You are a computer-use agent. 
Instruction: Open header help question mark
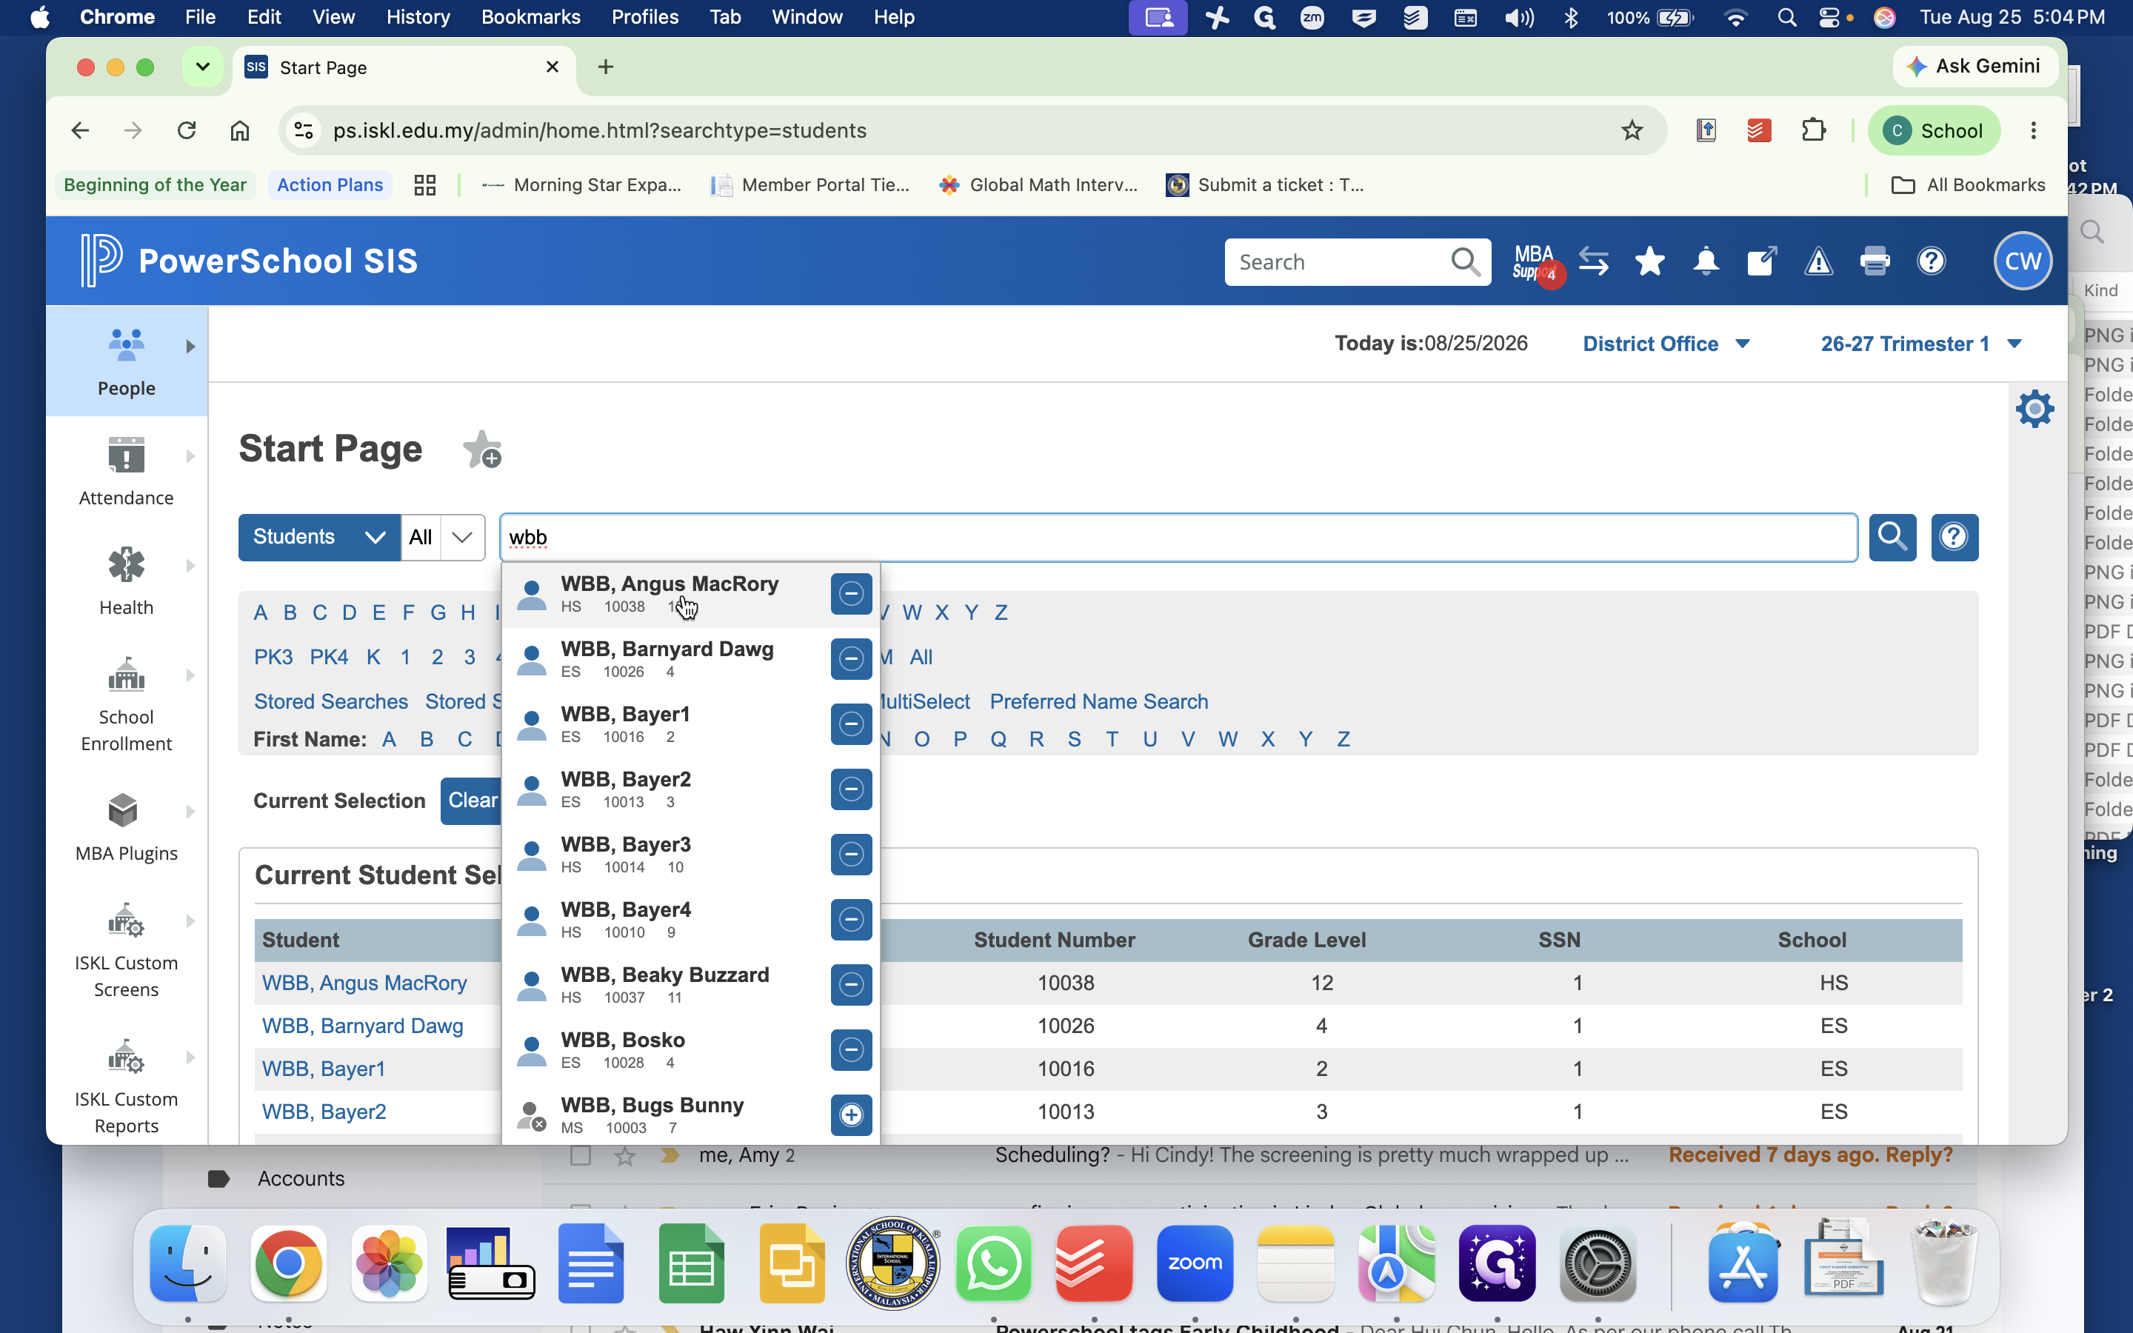click(x=1931, y=262)
